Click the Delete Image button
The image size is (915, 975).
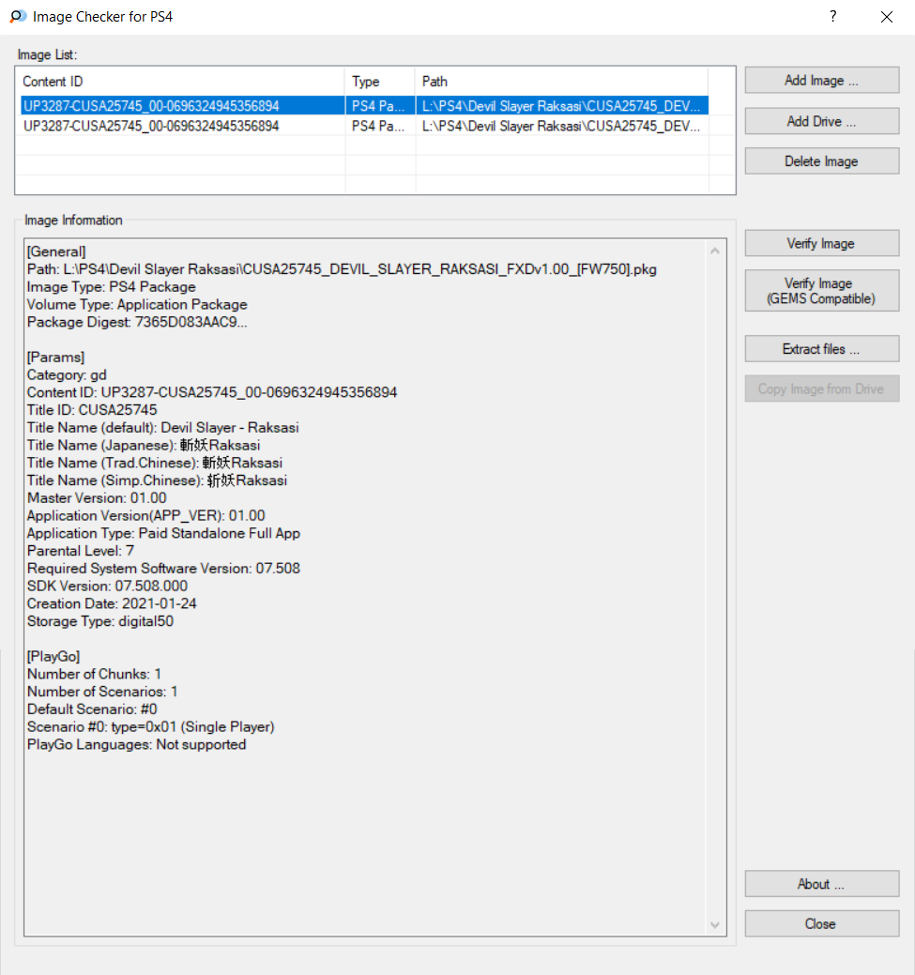tap(822, 161)
